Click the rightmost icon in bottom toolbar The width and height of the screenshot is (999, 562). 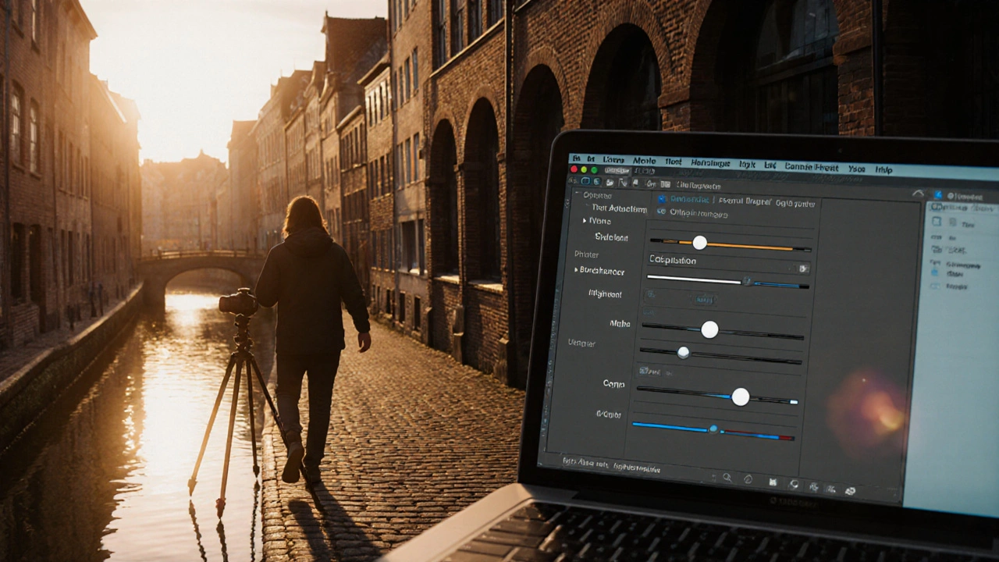click(850, 491)
